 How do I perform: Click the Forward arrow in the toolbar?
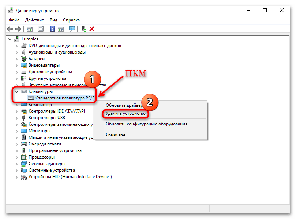[18, 29]
